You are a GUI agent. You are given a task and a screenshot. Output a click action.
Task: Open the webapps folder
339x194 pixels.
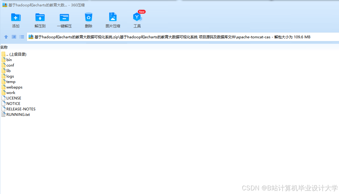14,87
